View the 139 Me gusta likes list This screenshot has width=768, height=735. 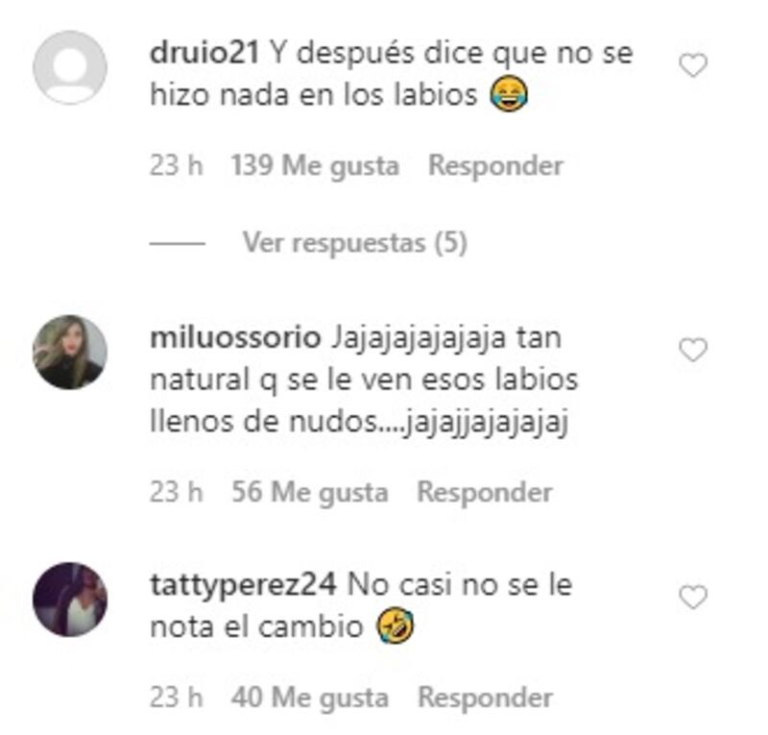pyautogui.click(x=315, y=165)
